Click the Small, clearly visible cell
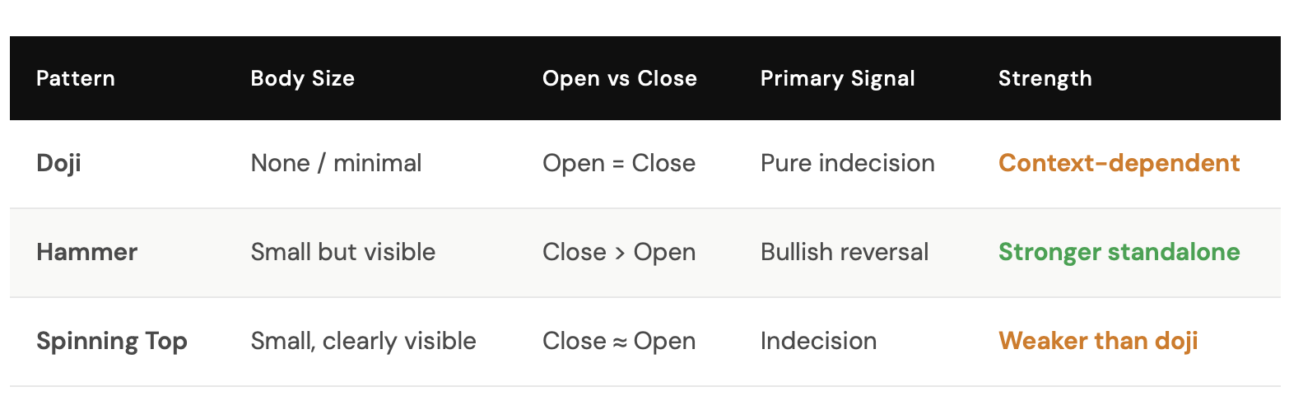 tap(363, 341)
